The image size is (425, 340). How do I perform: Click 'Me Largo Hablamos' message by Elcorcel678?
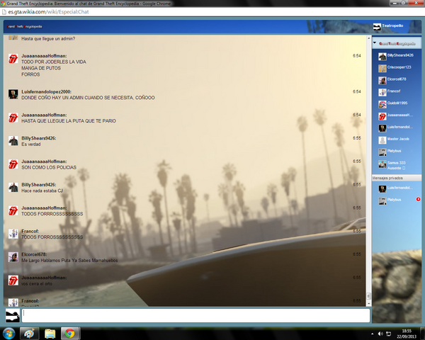(x=69, y=260)
